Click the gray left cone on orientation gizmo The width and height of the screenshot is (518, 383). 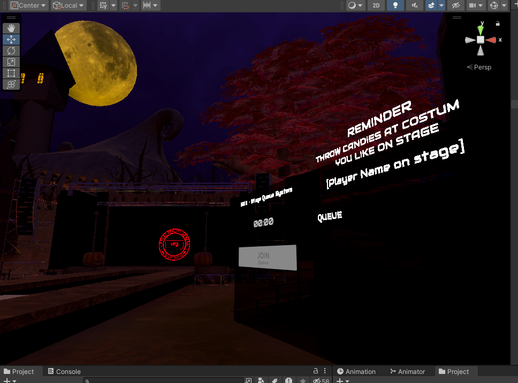click(470, 40)
